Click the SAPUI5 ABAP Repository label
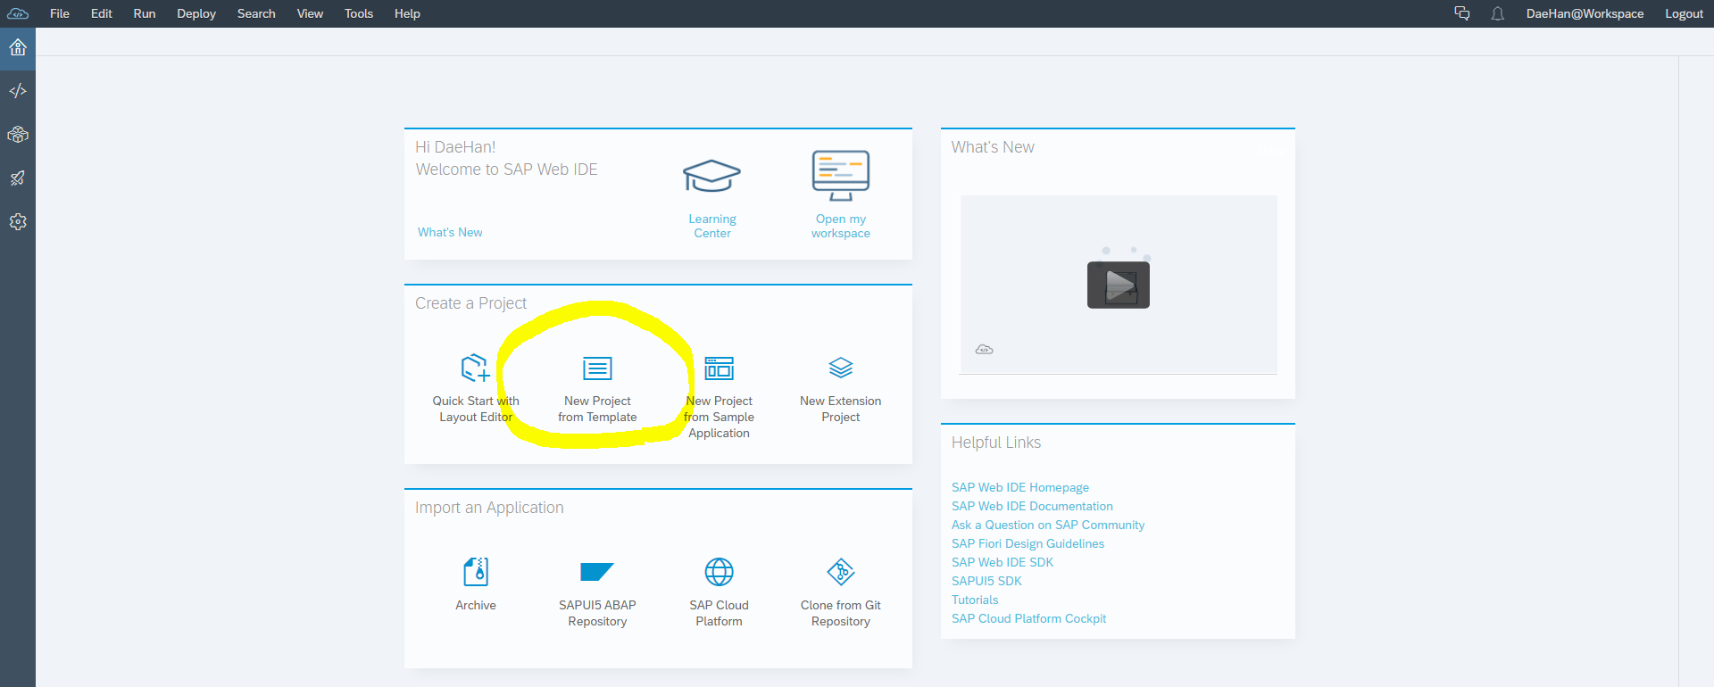 [x=597, y=613]
